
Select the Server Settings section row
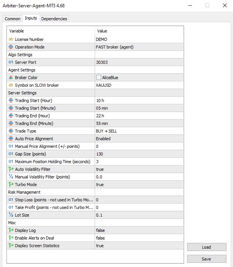click(x=95, y=93)
